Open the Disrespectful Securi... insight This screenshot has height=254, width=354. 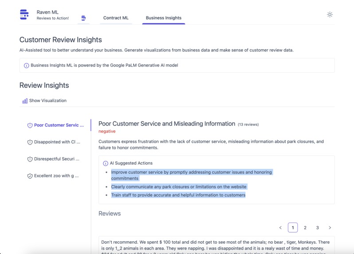point(53,159)
